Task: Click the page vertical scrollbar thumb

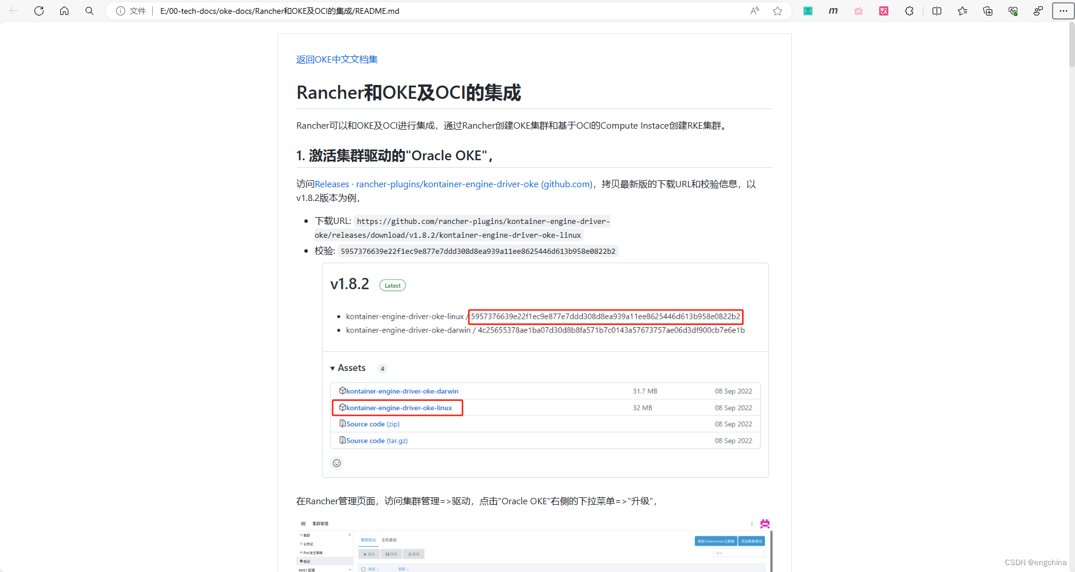Action: point(1071,46)
